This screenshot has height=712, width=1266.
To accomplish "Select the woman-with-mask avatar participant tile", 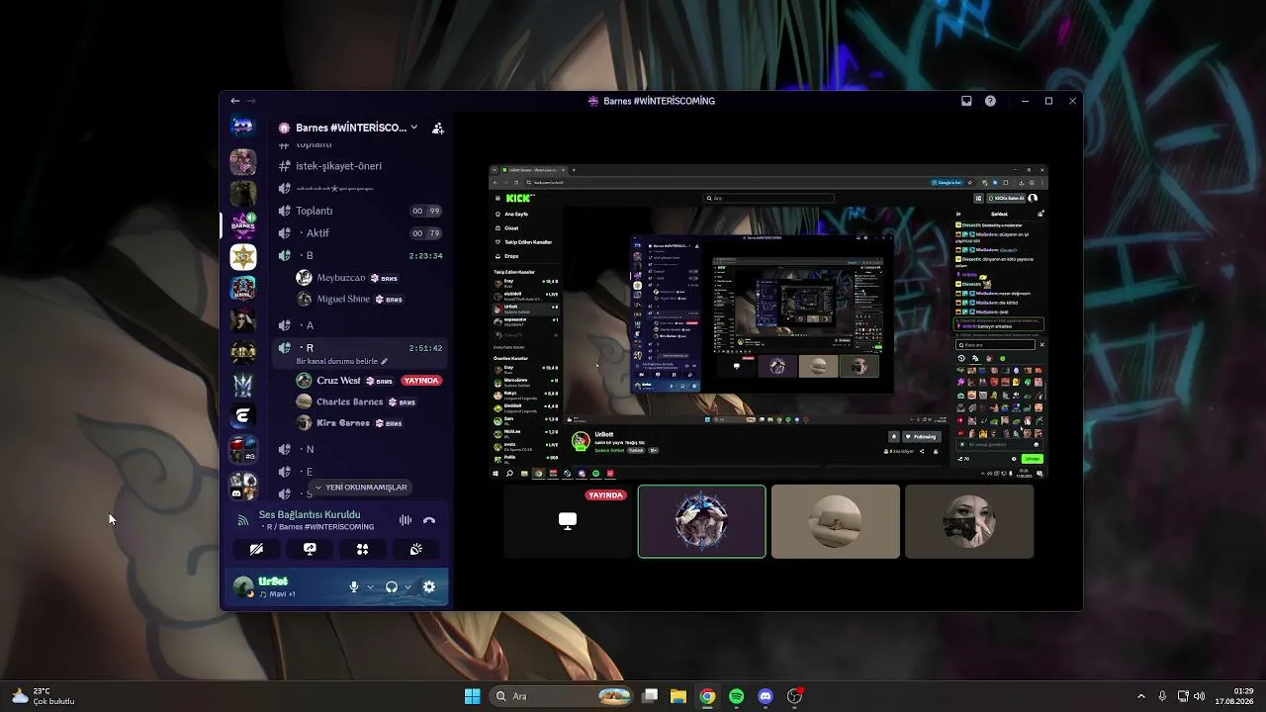I will coord(969,521).
